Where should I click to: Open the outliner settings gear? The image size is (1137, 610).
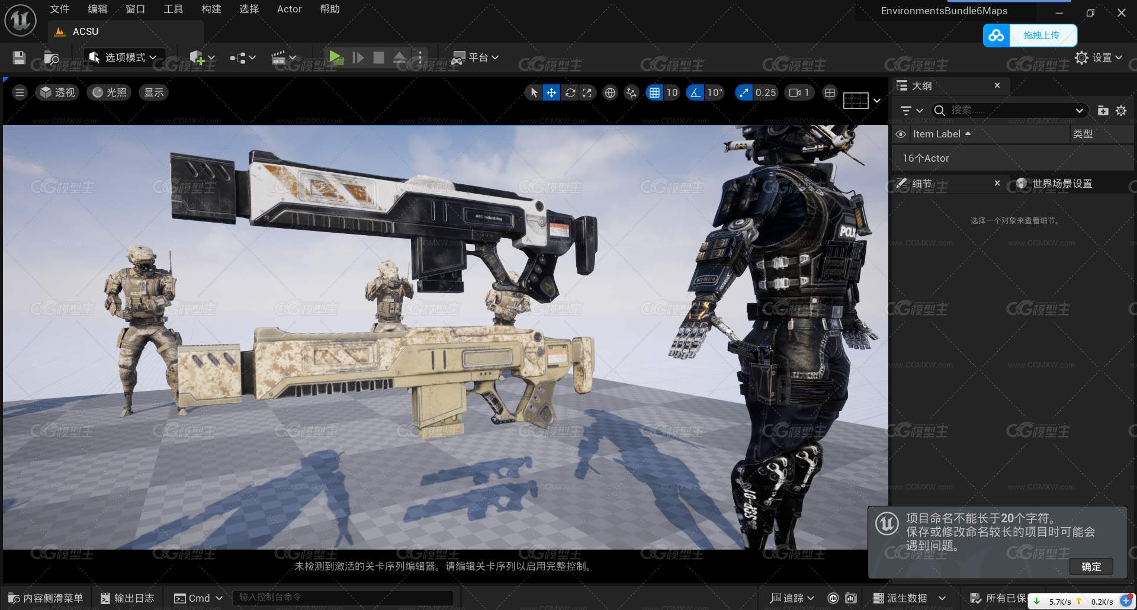coord(1121,110)
